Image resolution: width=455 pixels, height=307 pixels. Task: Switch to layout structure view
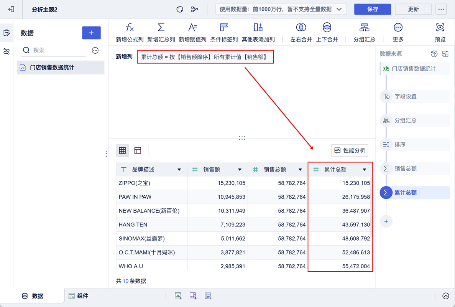pyautogui.click(x=138, y=150)
